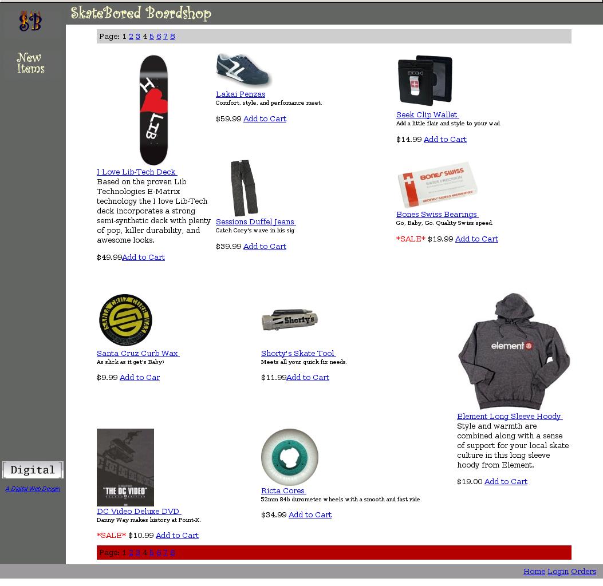This screenshot has width=603, height=586.
Task: Follow the A Digital Web Design link
Action: click(x=33, y=489)
